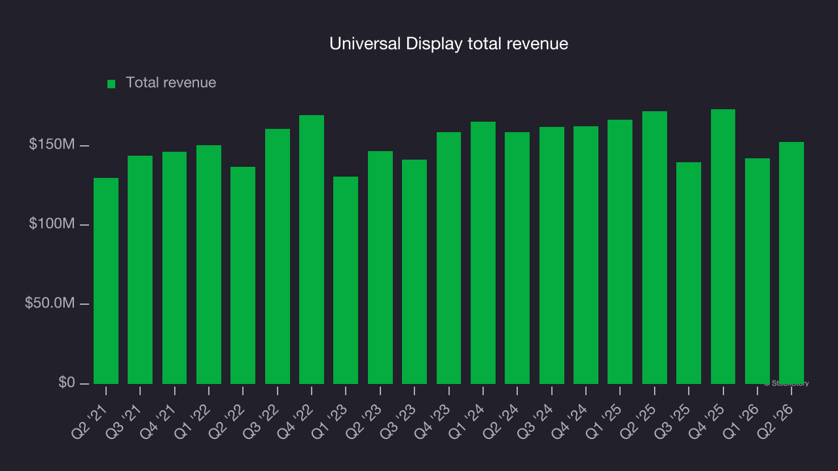The height and width of the screenshot is (471, 838).
Task: Click the bar for Q2 '22
Action: coord(243,275)
